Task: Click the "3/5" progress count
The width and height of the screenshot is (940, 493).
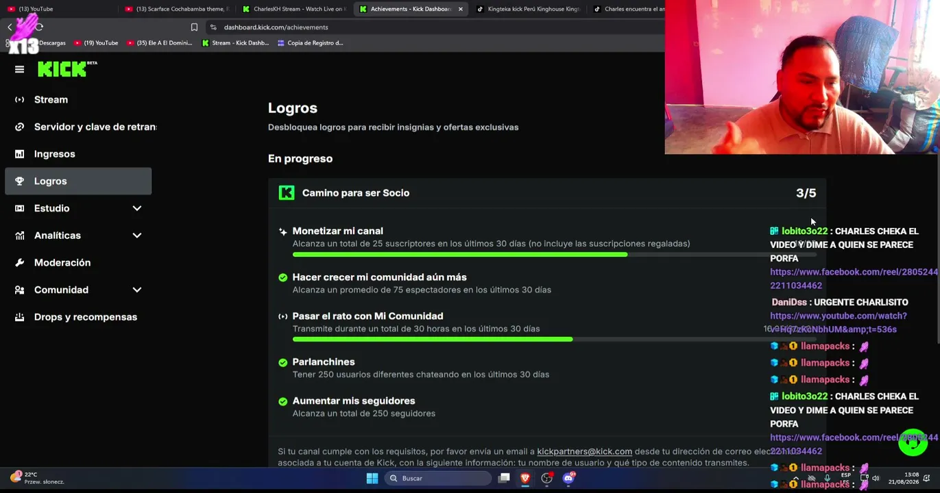Action: (x=806, y=193)
